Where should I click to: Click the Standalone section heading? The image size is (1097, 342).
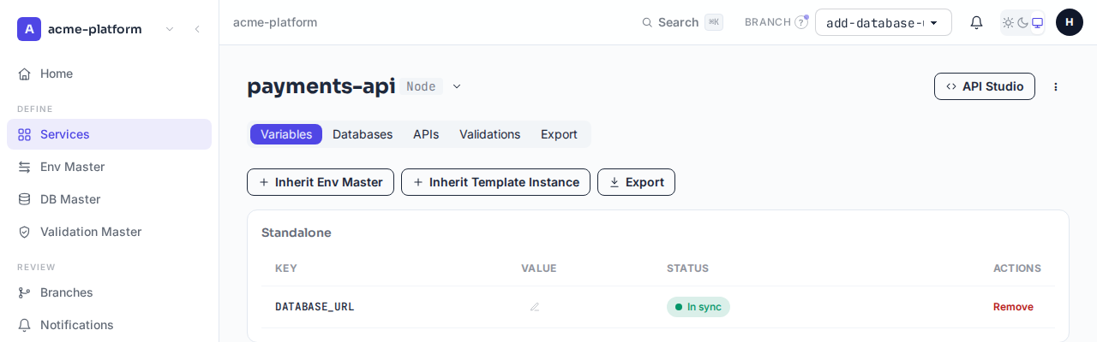pyautogui.click(x=297, y=233)
